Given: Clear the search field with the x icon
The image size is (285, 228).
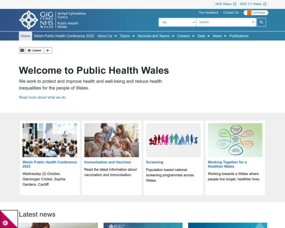Looking at the screenshot, I should point(253,22).
